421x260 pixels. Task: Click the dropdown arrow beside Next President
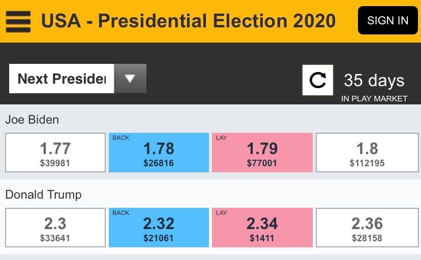[x=130, y=79]
